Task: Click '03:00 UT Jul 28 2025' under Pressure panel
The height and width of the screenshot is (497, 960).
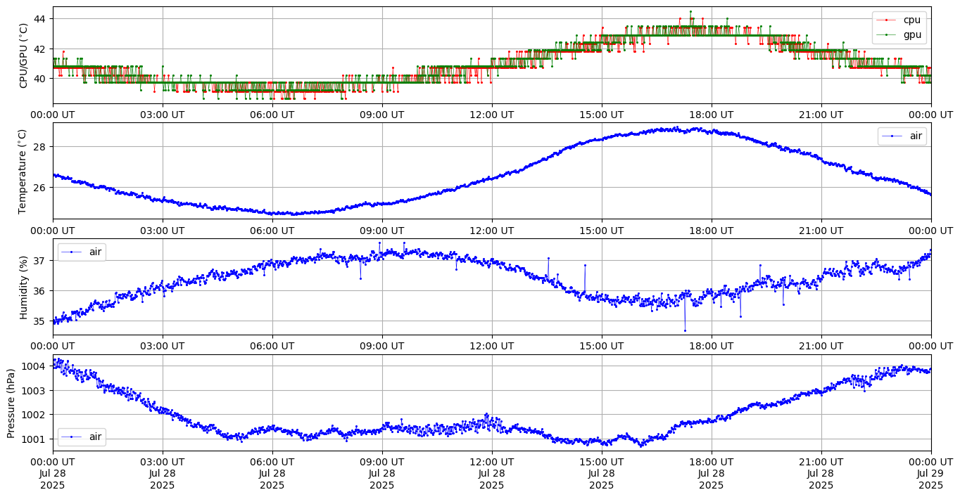Action: pyautogui.click(x=163, y=473)
